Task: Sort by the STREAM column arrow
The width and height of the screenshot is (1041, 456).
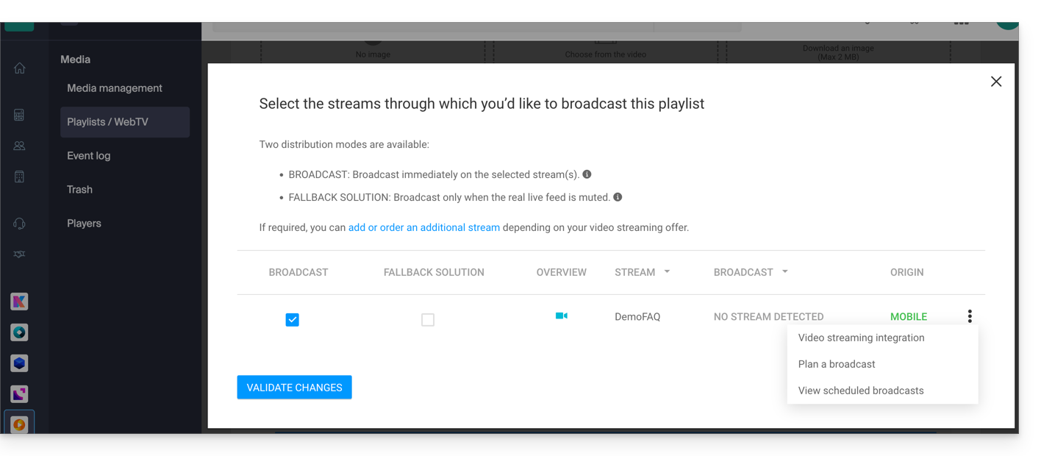Action: [x=667, y=272]
